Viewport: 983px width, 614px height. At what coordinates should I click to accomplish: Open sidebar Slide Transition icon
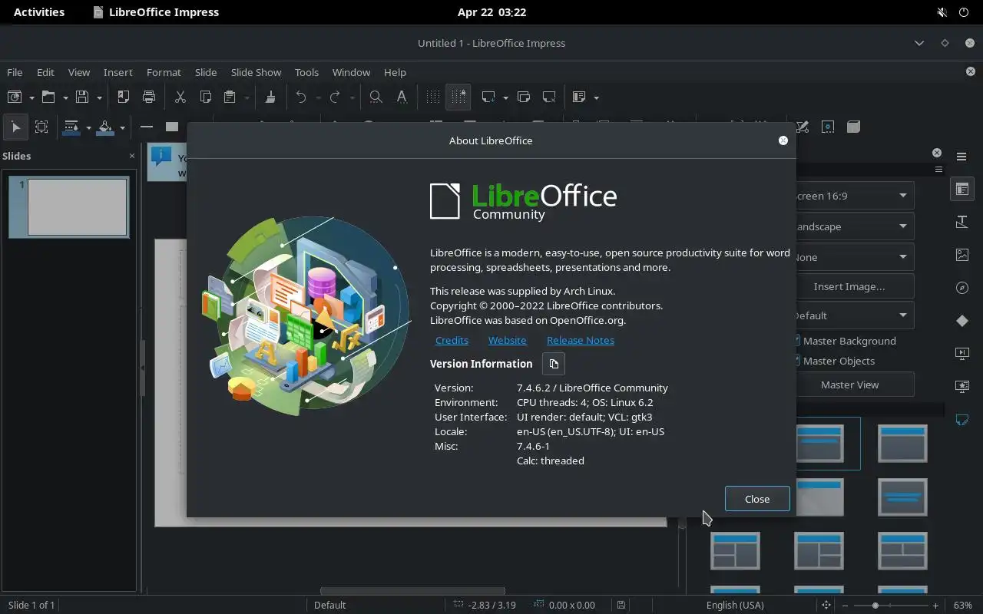(x=962, y=354)
